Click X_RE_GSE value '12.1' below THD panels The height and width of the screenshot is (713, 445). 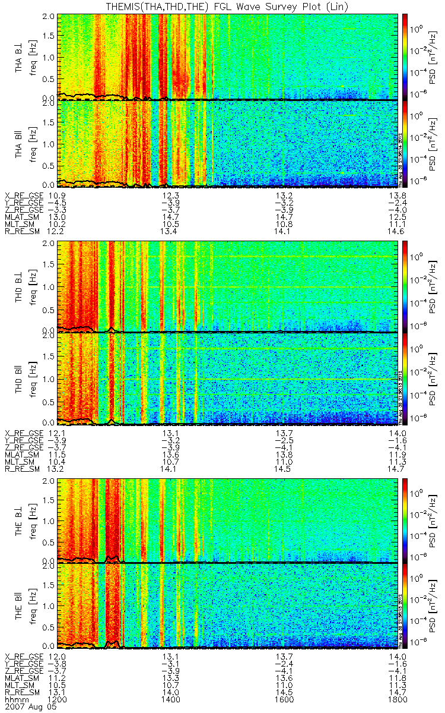pos(58,433)
